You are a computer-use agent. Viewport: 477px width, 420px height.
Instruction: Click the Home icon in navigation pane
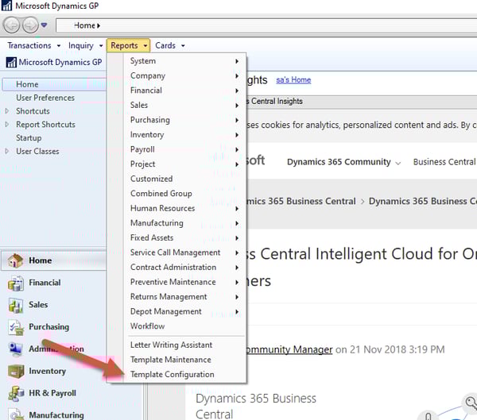coord(15,260)
